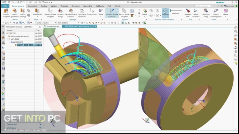Open the history clock icon in the left sidebar

coord(3,88)
